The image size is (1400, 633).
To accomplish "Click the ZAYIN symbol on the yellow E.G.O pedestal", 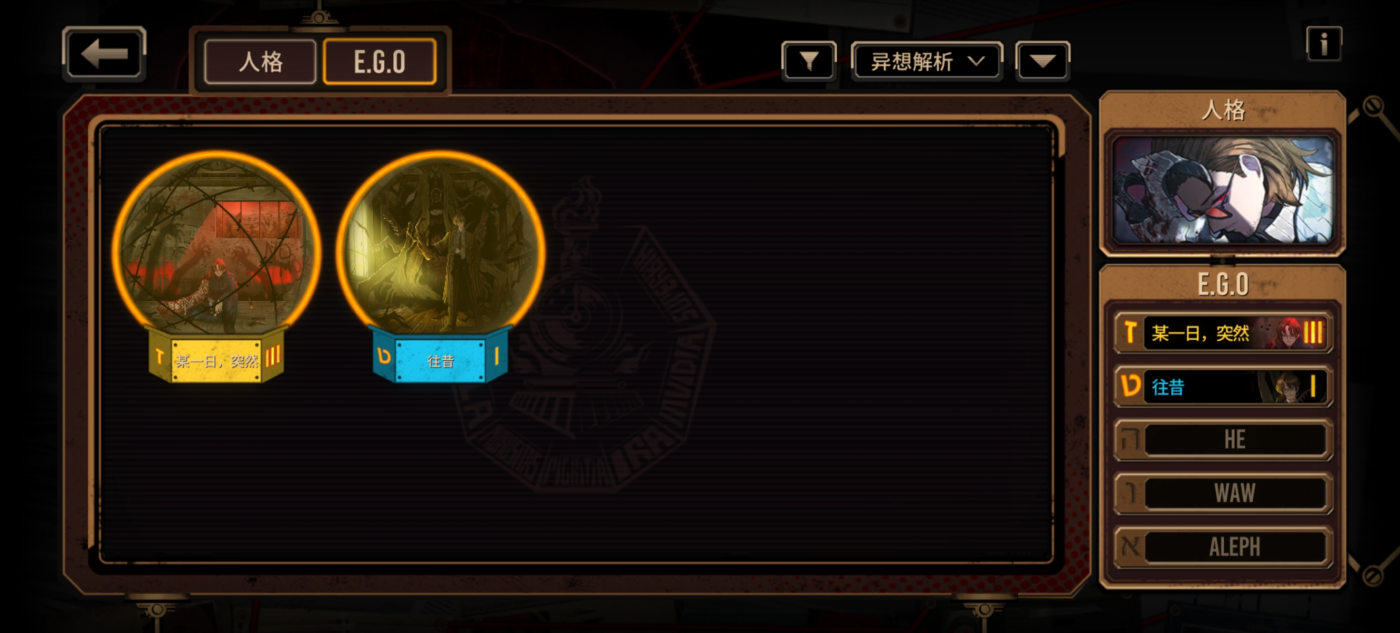I will pyautogui.click(x=160, y=357).
